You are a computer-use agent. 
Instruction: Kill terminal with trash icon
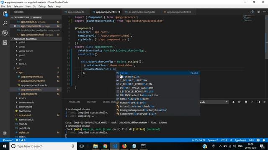tap(246, 102)
